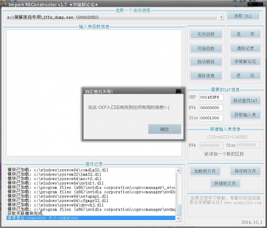This screenshot has height=228, width=267.
Task: Focus the OEP input field
Action: pyautogui.click(x=211, y=97)
